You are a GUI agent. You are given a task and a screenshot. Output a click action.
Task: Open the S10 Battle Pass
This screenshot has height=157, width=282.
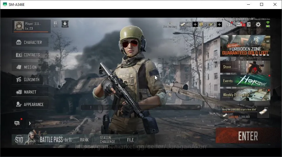tap(44, 139)
